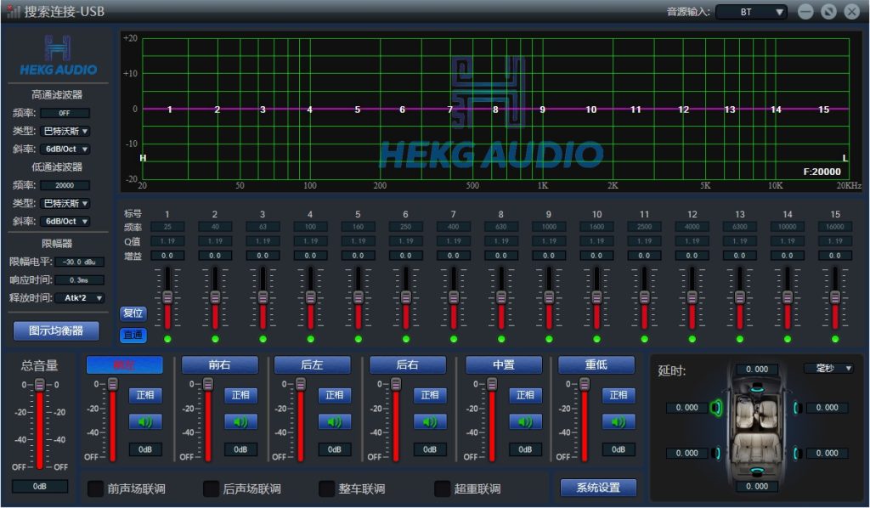
Task: Select the 前右 channel tab
Action: pyautogui.click(x=220, y=365)
